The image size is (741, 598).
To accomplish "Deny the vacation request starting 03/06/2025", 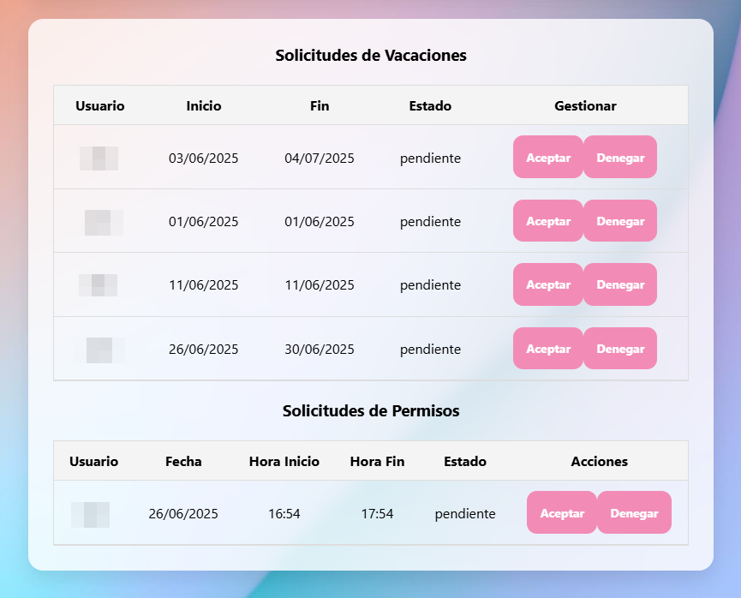I will [620, 157].
